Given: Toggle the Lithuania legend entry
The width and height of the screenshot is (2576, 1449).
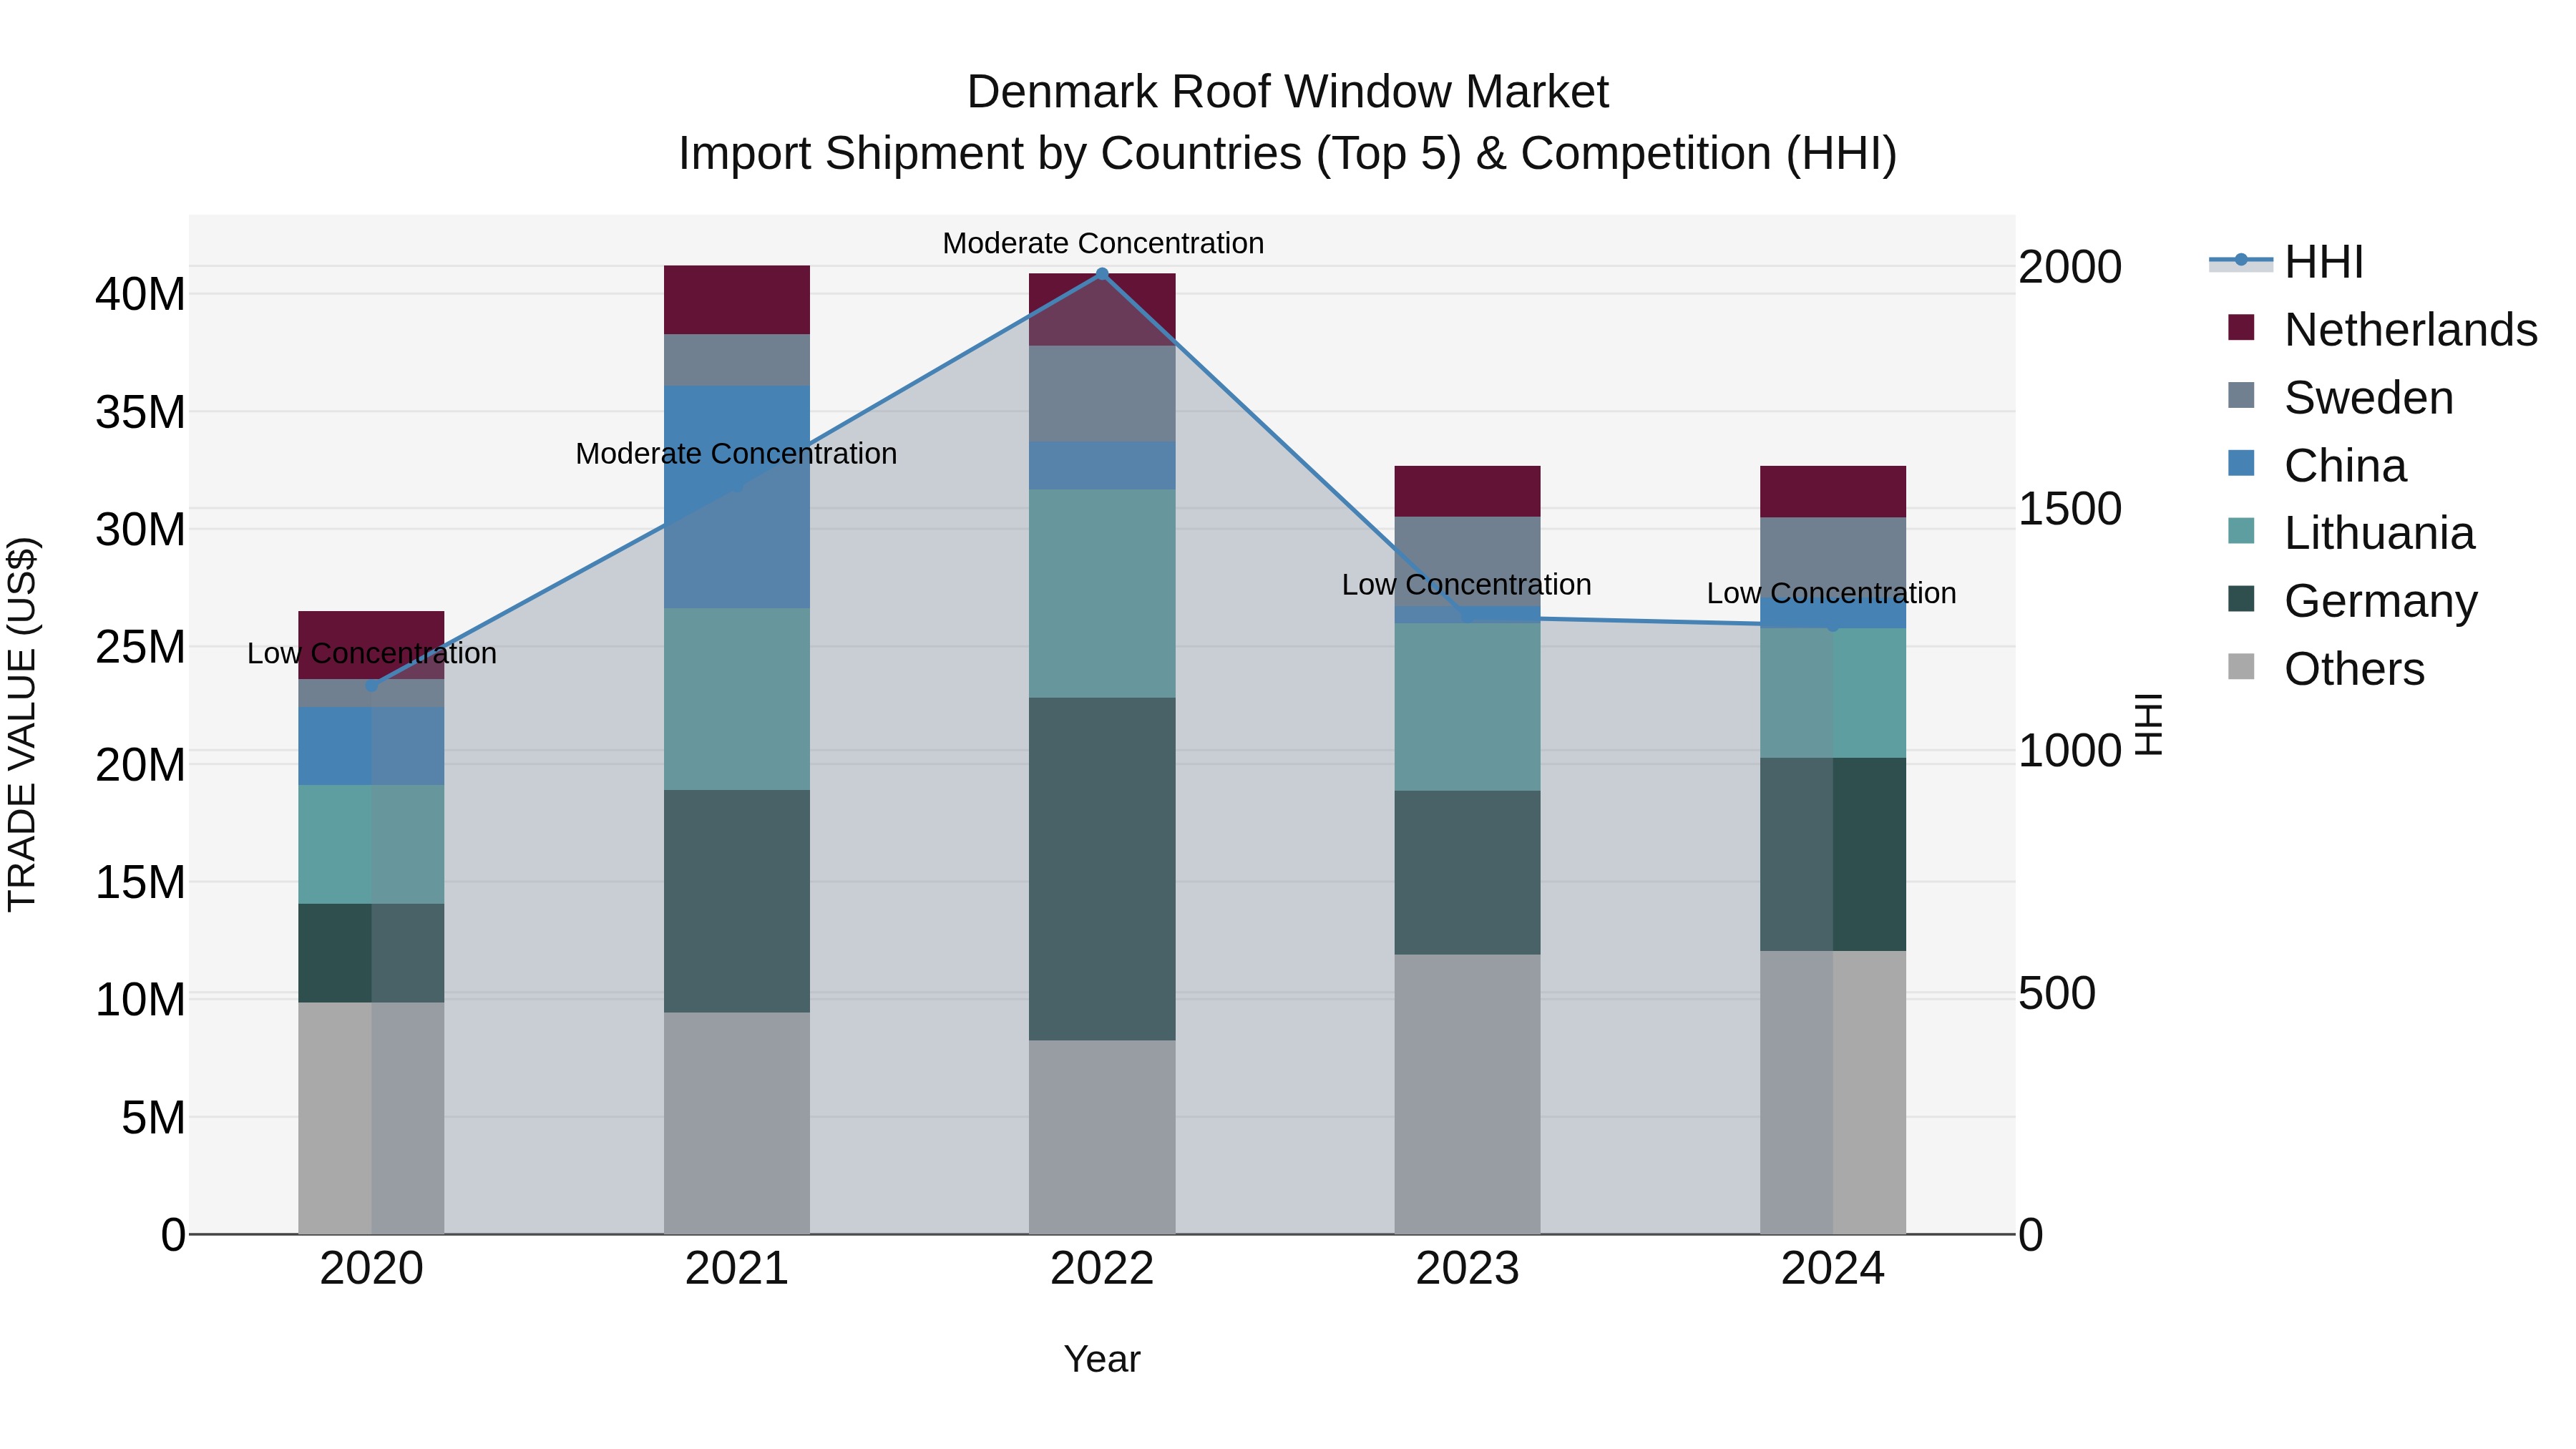Looking at the screenshot, I should coord(2351,533).
